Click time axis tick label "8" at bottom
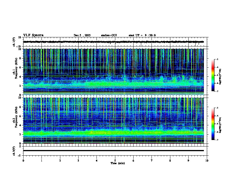Screen dimensions: 233x180 coord(170,161)
